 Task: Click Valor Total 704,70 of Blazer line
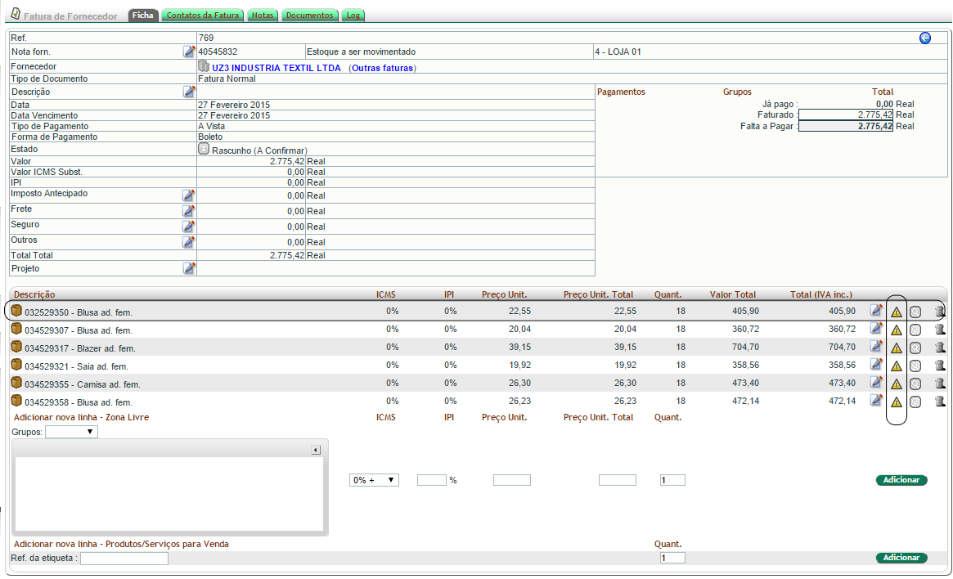(x=745, y=347)
